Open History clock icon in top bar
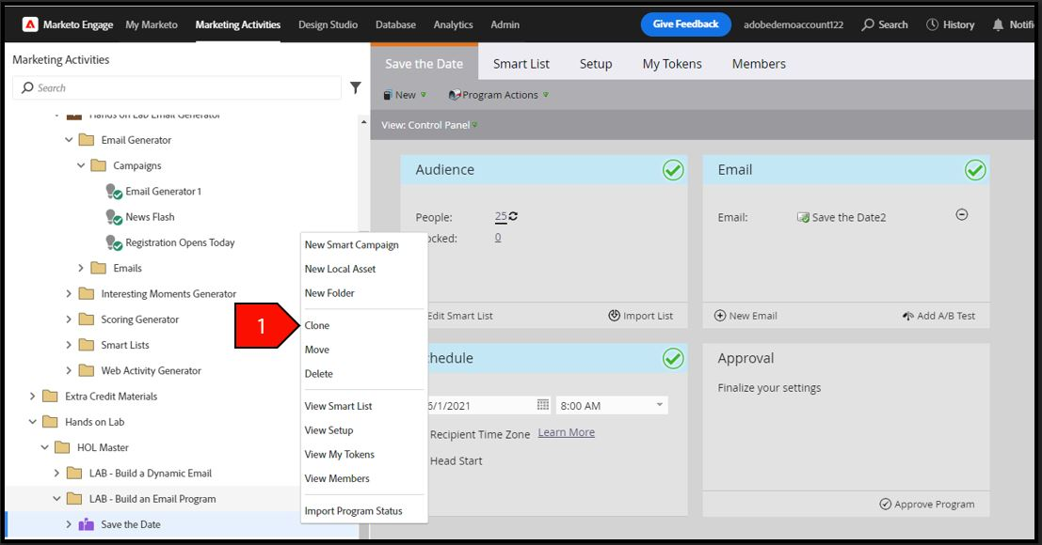Image resolution: width=1042 pixels, height=545 pixels. tap(933, 24)
